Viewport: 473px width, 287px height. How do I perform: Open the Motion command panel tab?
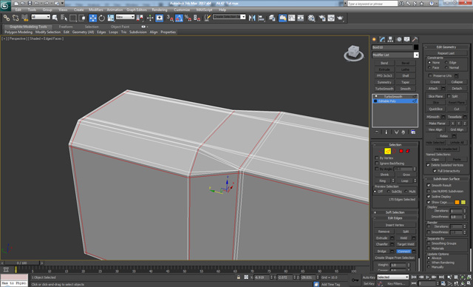tap(399, 39)
